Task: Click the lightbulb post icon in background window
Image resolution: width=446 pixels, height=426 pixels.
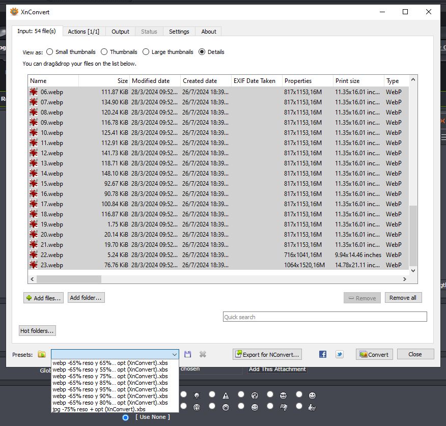Action: (x=197, y=395)
